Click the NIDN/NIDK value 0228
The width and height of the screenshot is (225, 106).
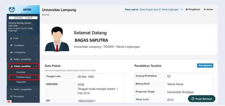[x=81, y=85]
